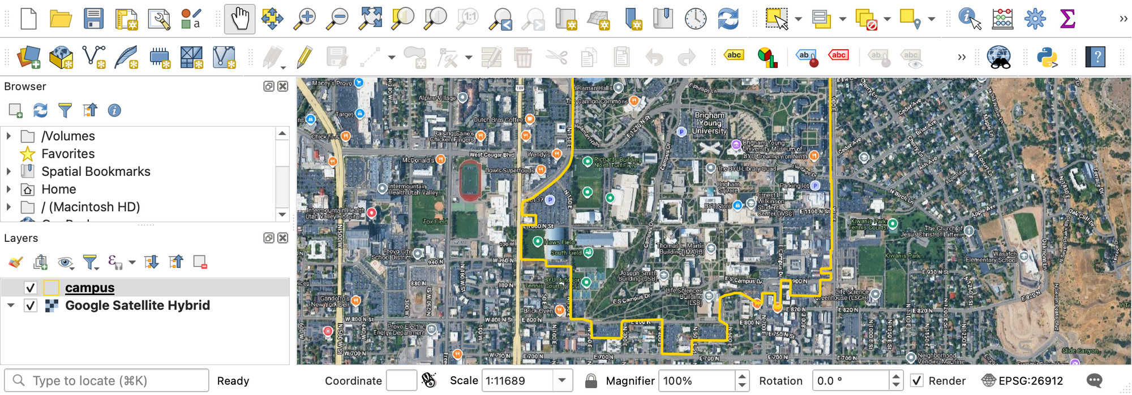Toggle the scale lock icon

pyautogui.click(x=591, y=381)
